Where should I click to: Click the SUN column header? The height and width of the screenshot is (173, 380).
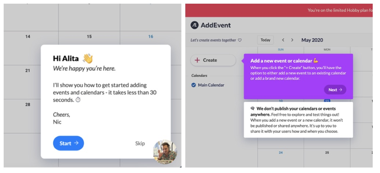(x=281, y=50)
